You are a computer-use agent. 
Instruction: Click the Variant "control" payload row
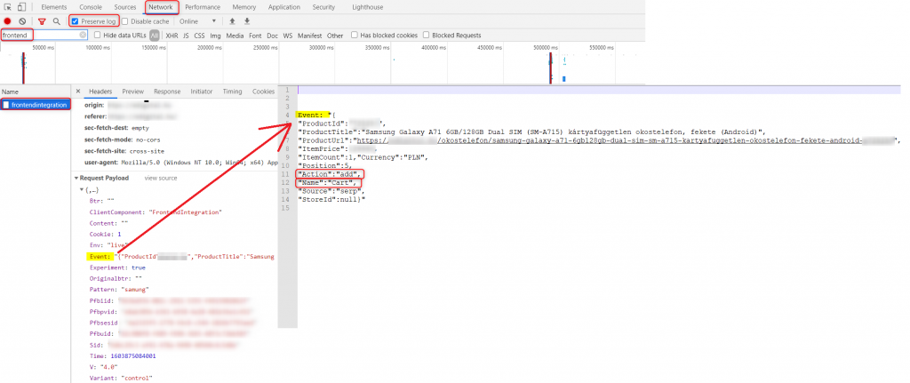pyautogui.click(x=121, y=378)
